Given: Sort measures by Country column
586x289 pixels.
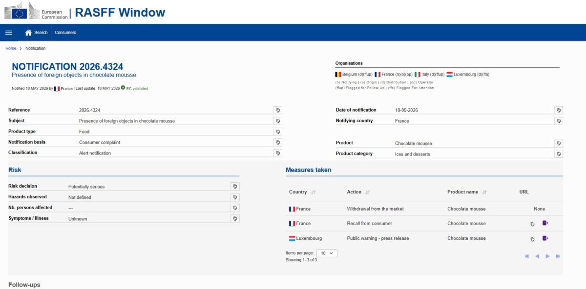Looking at the screenshot, I should (x=313, y=192).
